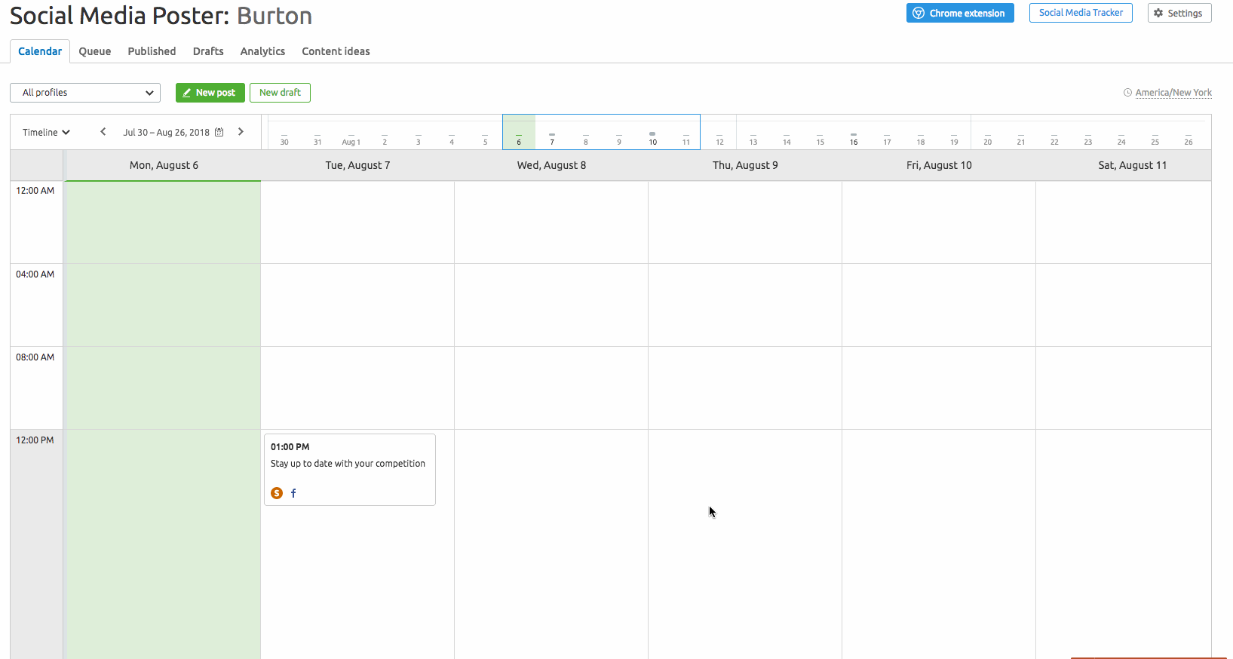The height and width of the screenshot is (659, 1233).
Task: Expand the All profiles dropdown
Action: click(x=85, y=93)
